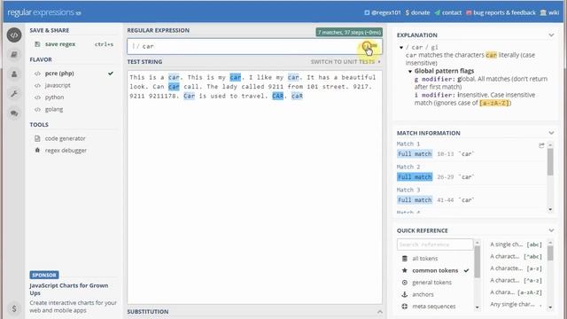Open the wiki link

coord(549,12)
